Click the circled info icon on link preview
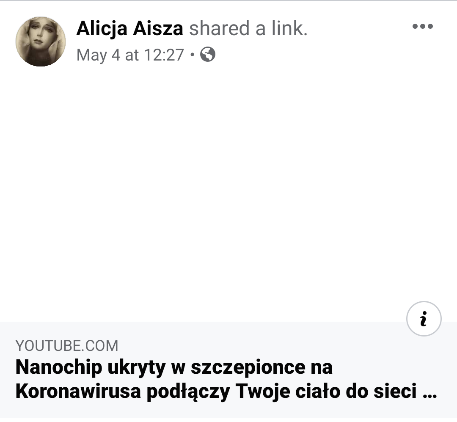This screenshot has height=422, width=457. click(x=424, y=319)
